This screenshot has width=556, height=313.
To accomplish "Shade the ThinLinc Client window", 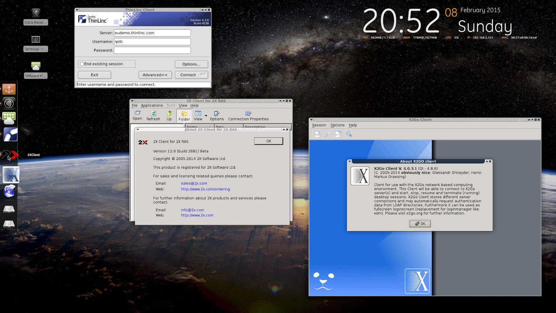I will [203, 10].
